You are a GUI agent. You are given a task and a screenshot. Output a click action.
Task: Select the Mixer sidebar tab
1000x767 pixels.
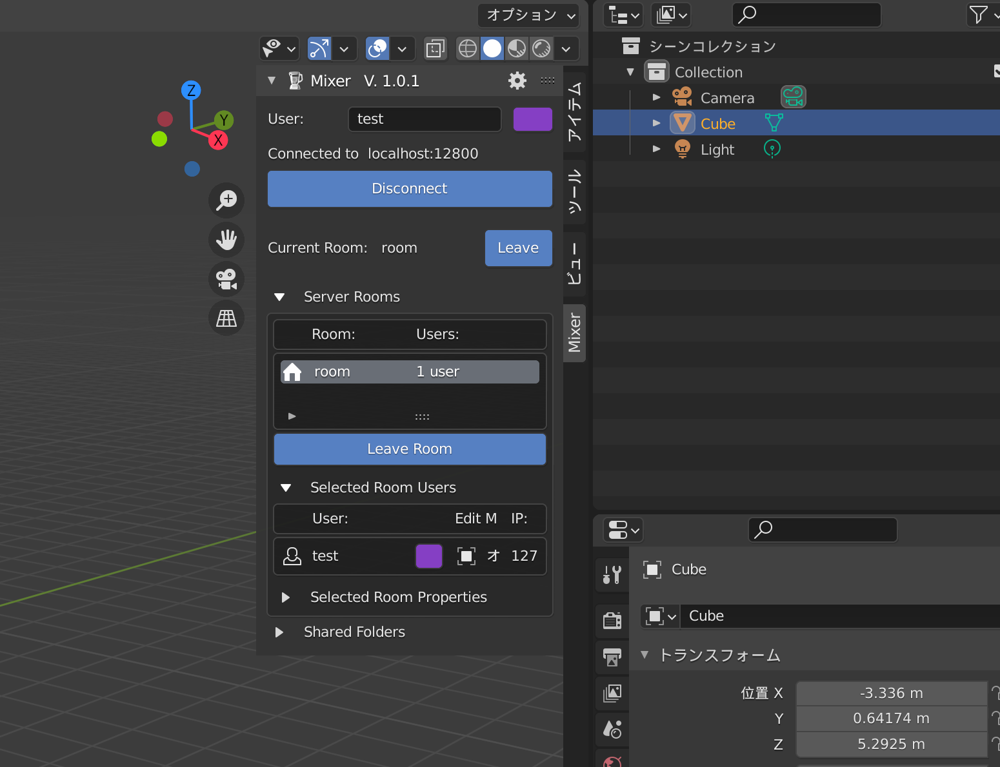tap(574, 333)
